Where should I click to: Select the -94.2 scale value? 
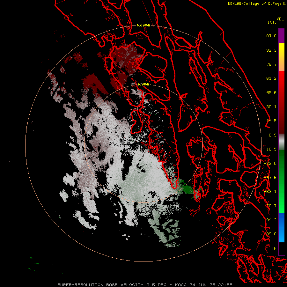coord(270,220)
